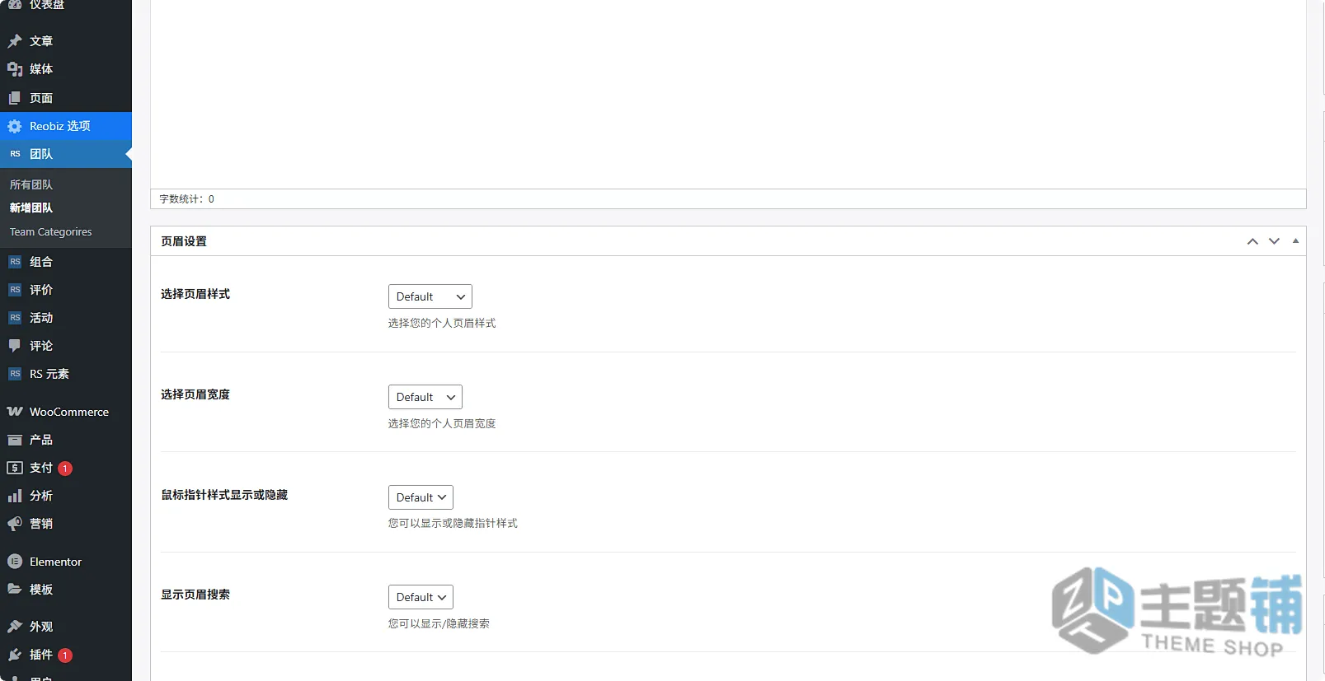Open the 评价 menu item
The width and height of the screenshot is (1325, 681).
click(66, 290)
